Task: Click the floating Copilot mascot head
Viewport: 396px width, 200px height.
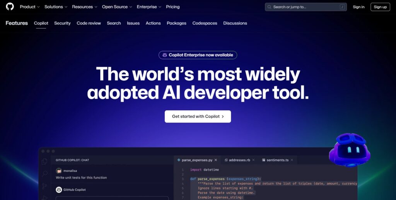Action: click(350, 150)
